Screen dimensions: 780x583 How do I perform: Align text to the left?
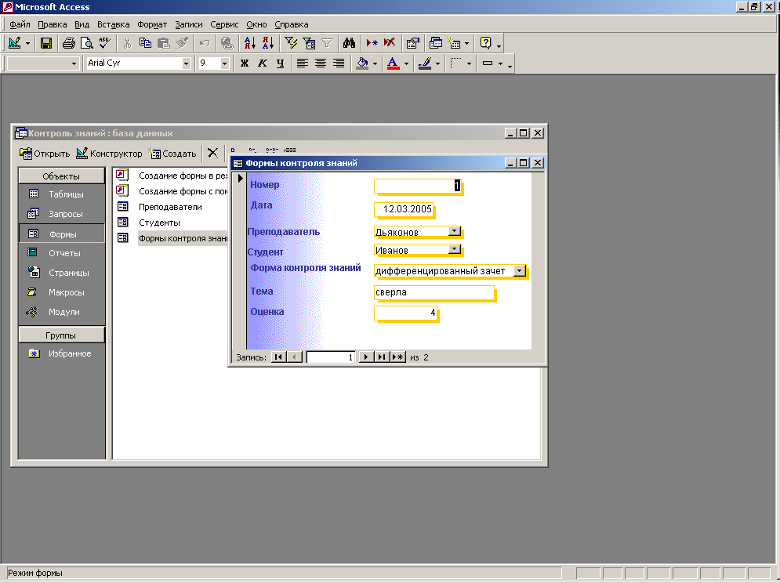[x=303, y=63]
